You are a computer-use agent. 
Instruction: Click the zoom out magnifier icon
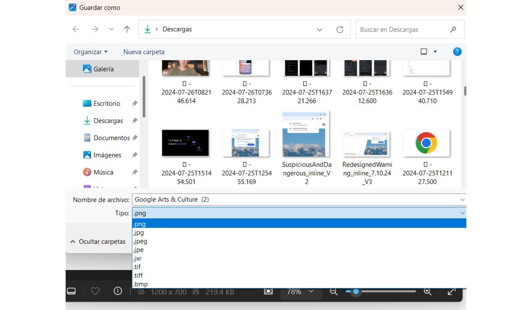[334, 291]
